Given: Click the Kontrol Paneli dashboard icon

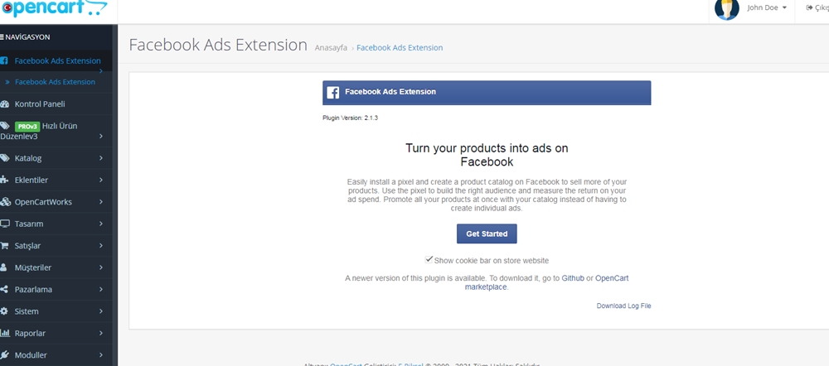Looking at the screenshot, I should [x=5, y=104].
